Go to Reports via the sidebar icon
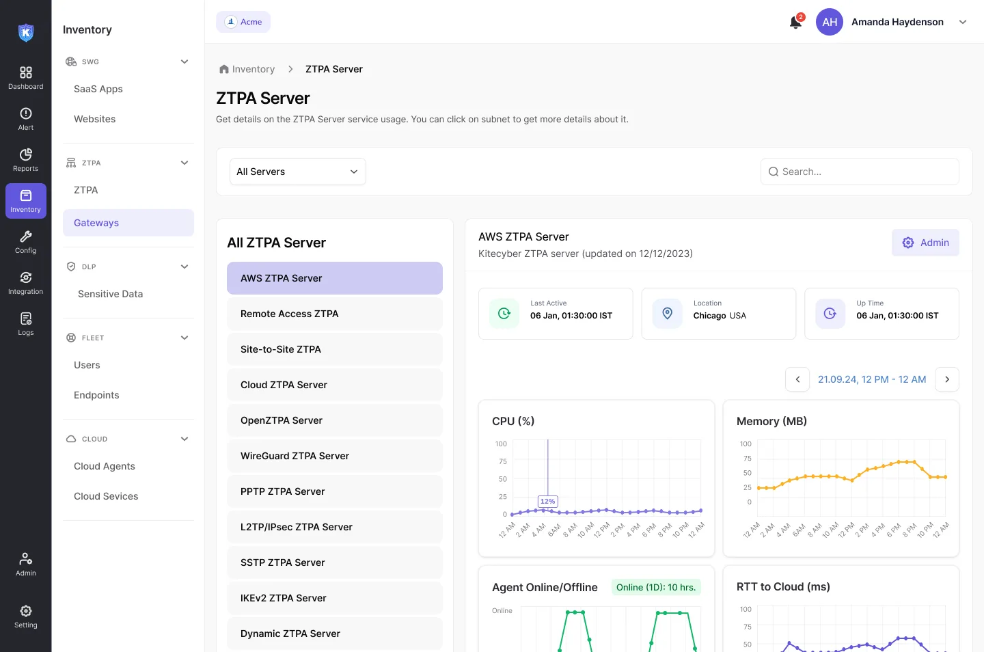Screen dimensions: 984x652 pyautogui.click(x=25, y=160)
